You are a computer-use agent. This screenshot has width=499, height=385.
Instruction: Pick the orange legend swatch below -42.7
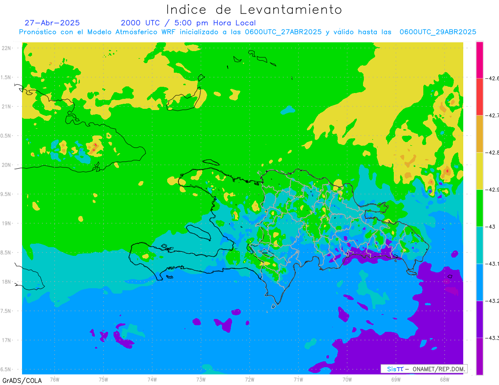tap(479, 134)
